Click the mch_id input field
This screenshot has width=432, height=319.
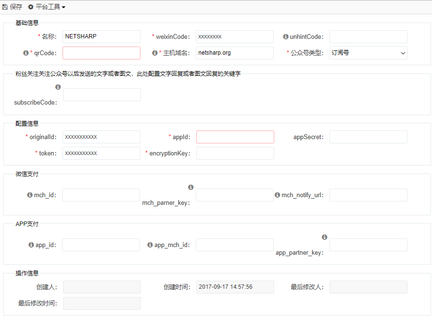[101, 195]
